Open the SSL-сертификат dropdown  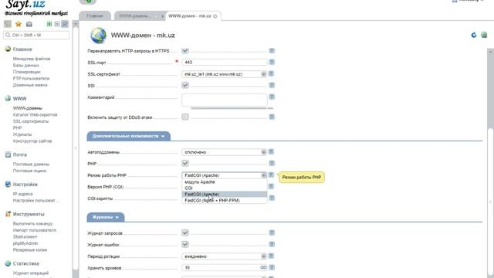pyautogui.click(x=224, y=74)
